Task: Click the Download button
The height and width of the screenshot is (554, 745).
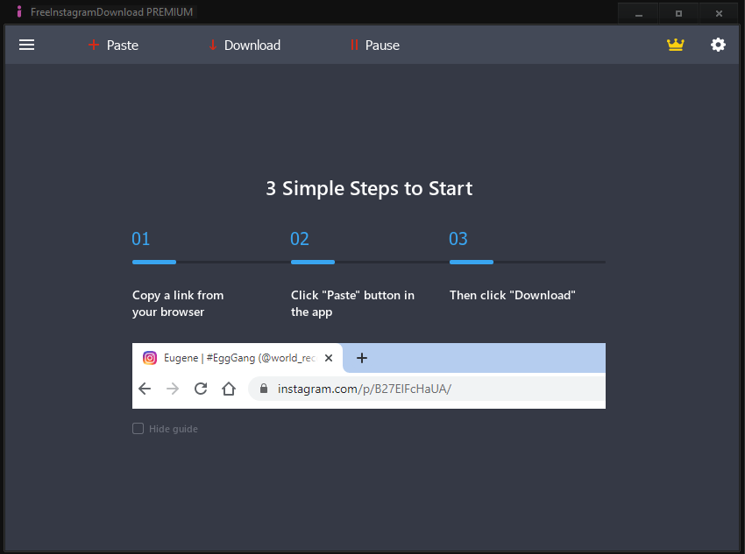Action: pyautogui.click(x=245, y=45)
